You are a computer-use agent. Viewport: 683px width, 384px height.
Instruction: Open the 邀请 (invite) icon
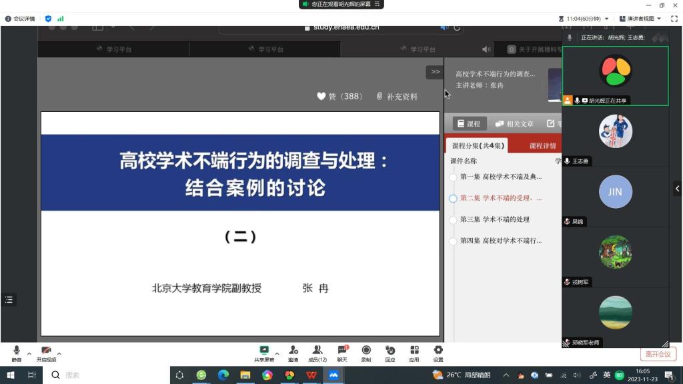click(293, 353)
